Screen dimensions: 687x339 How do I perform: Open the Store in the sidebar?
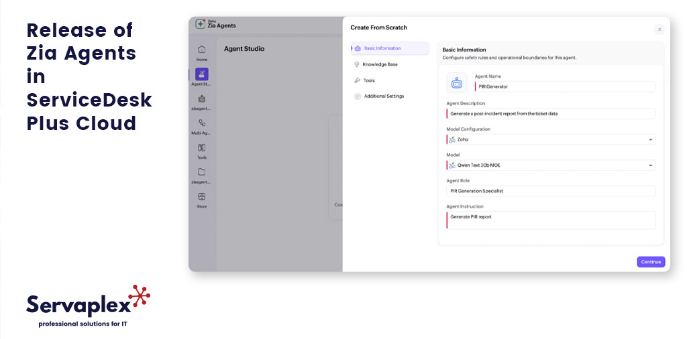point(201,200)
